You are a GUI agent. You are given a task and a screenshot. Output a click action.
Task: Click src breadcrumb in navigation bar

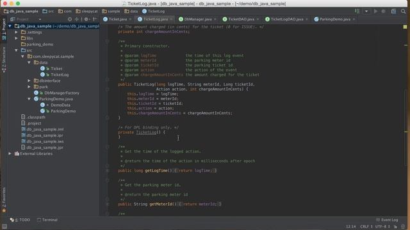(x=48, y=11)
